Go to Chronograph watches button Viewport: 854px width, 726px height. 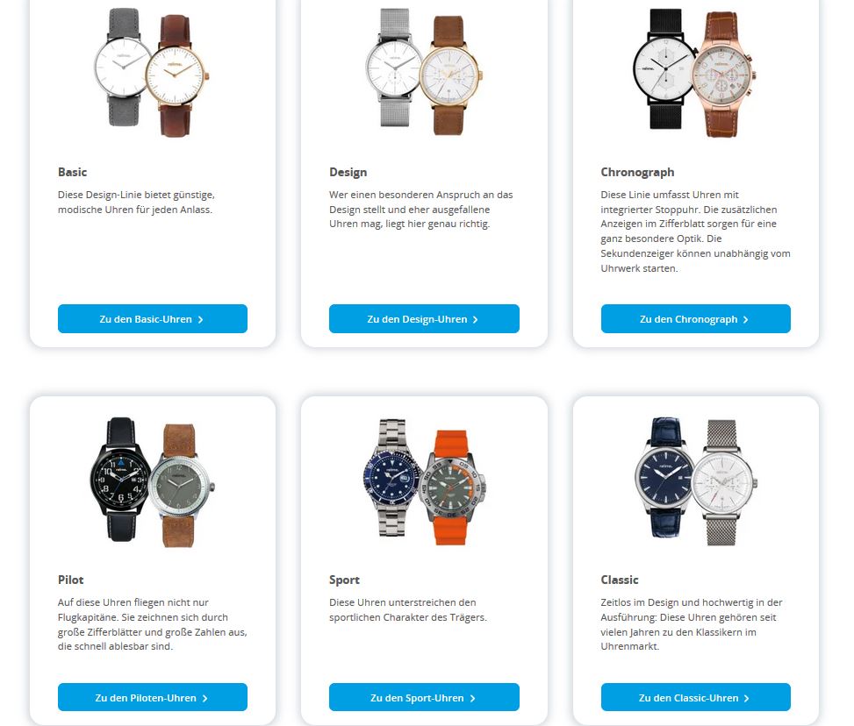click(x=695, y=319)
